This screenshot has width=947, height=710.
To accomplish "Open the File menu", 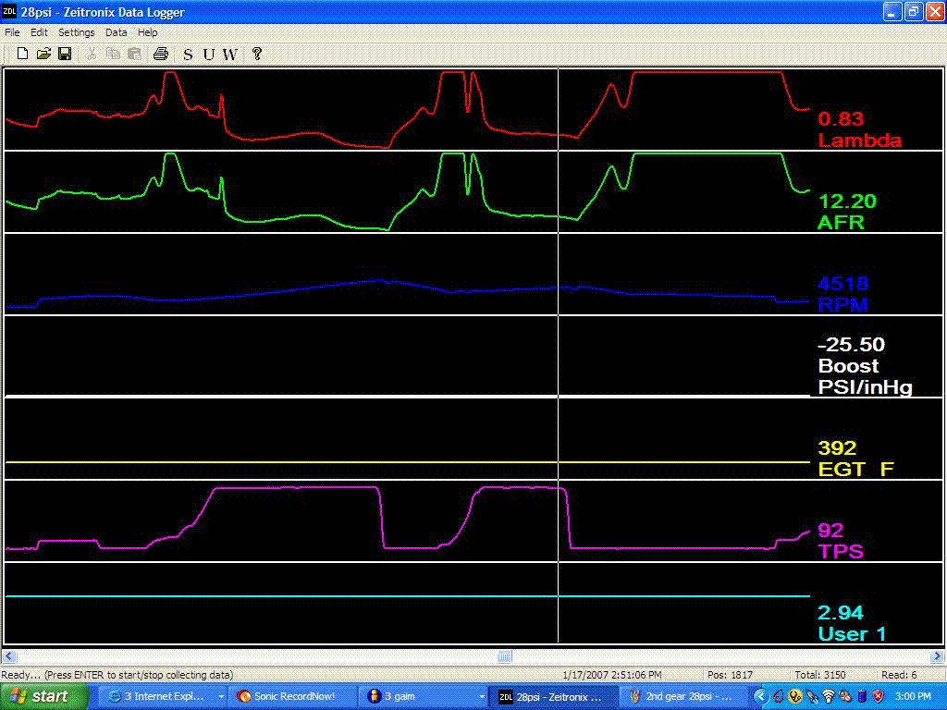I will (x=12, y=32).
